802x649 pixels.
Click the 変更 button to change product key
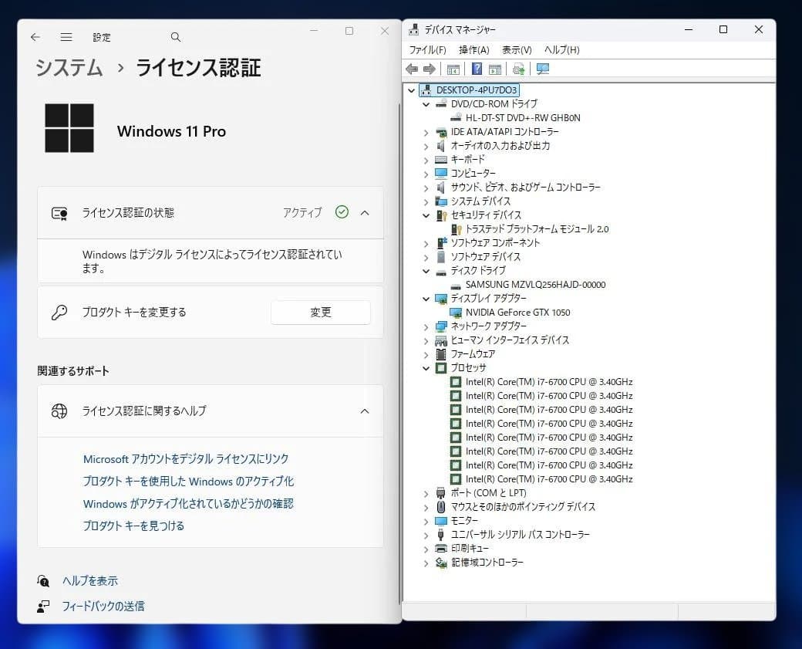coord(321,312)
